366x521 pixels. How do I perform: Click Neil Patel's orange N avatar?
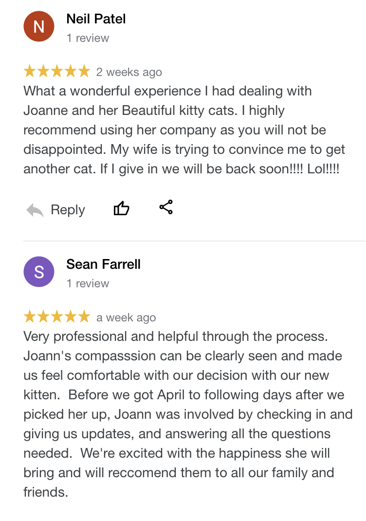(x=39, y=27)
